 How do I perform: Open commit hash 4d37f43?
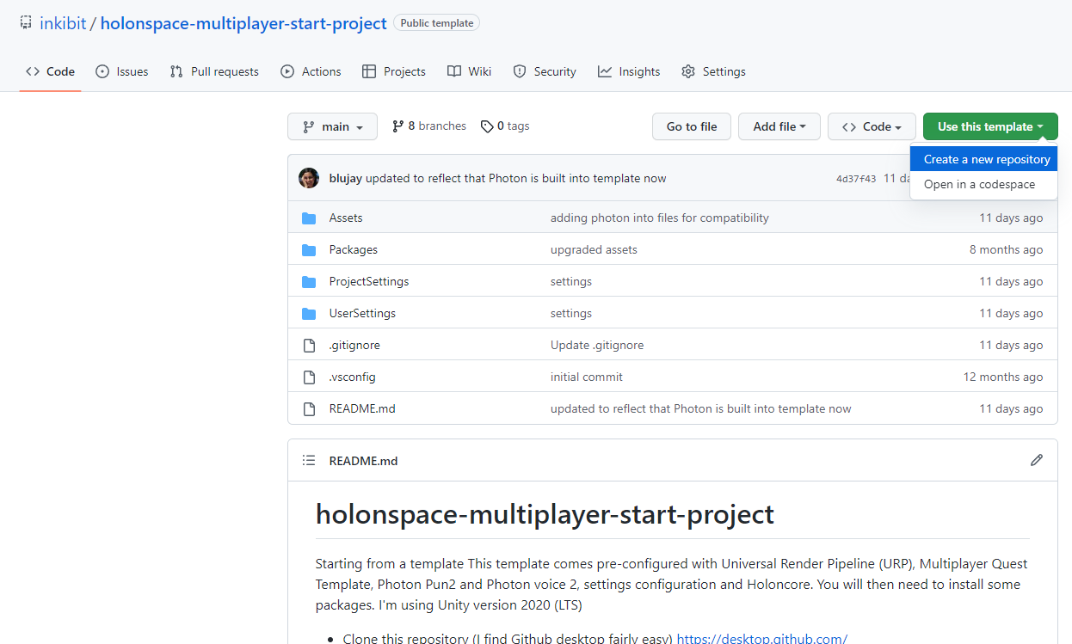pos(856,179)
